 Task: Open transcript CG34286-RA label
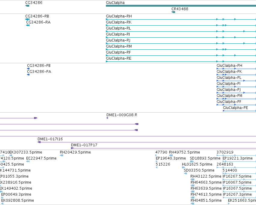39,22
